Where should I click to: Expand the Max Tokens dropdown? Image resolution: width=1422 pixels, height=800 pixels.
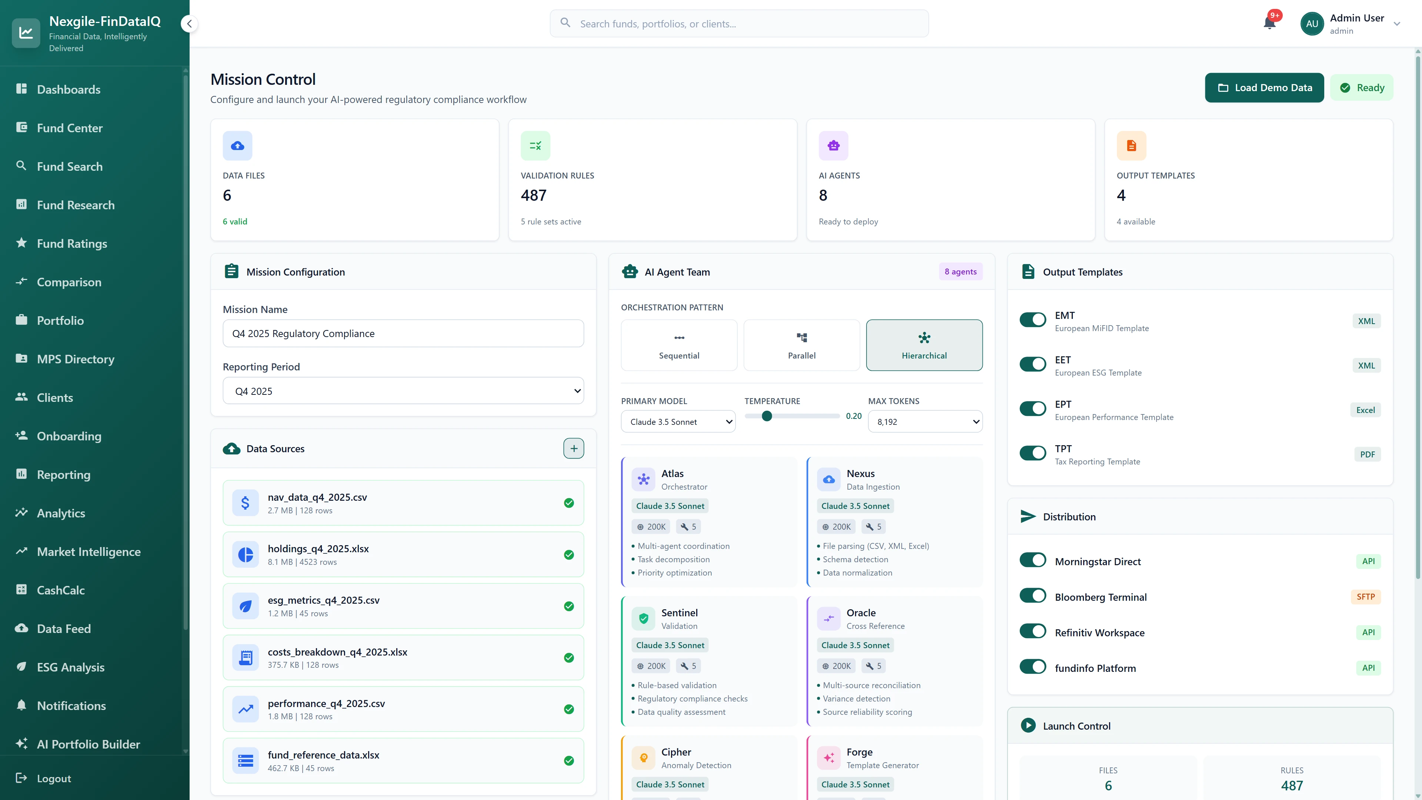(x=925, y=422)
